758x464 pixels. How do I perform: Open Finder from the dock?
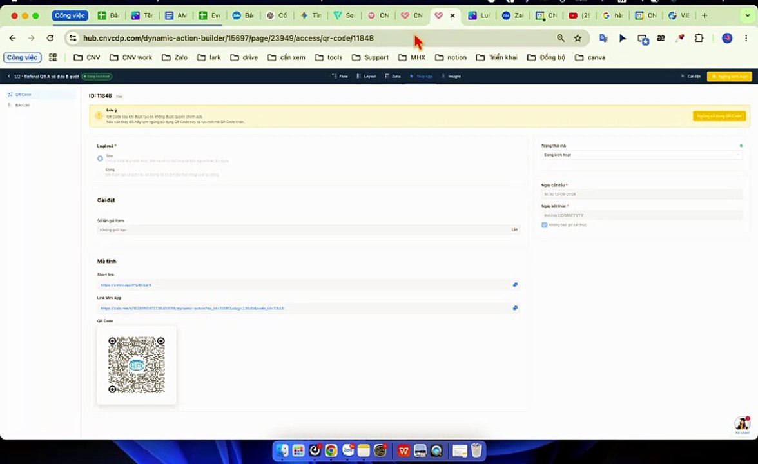[x=282, y=450]
